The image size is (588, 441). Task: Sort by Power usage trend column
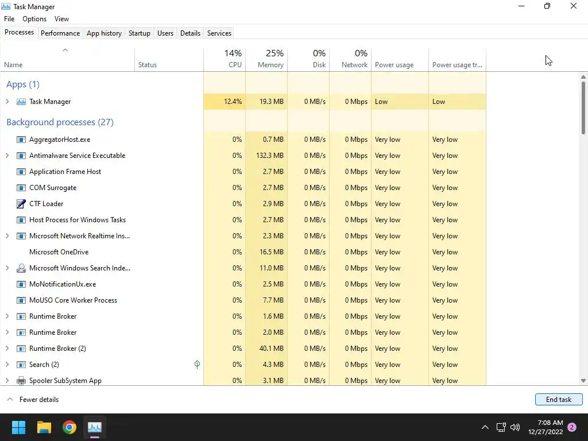pyautogui.click(x=458, y=60)
